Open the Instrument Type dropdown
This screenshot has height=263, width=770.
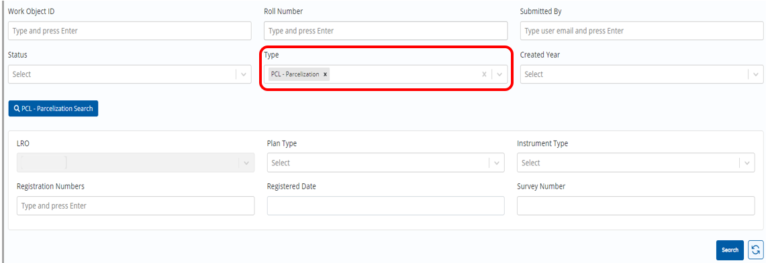click(636, 163)
